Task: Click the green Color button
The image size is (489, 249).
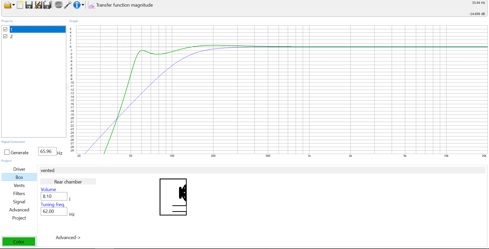Action: click(19, 241)
